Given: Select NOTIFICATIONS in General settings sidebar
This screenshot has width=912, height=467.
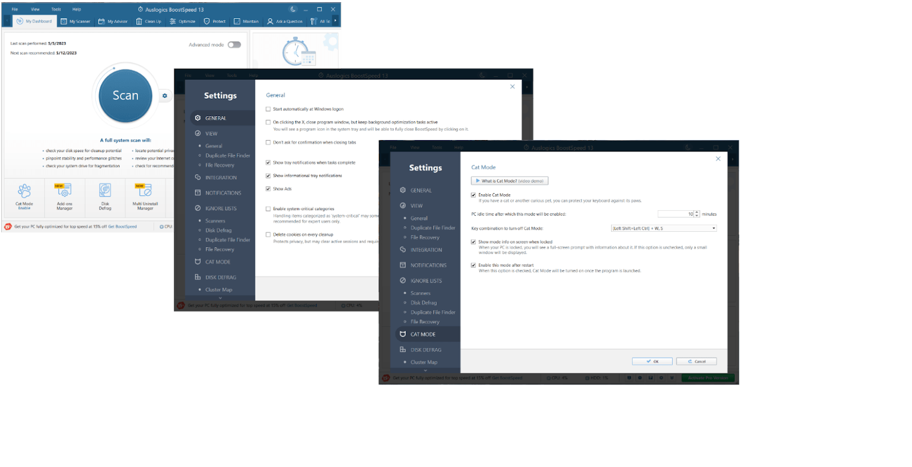Looking at the screenshot, I should pyautogui.click(x=223, y=193).
